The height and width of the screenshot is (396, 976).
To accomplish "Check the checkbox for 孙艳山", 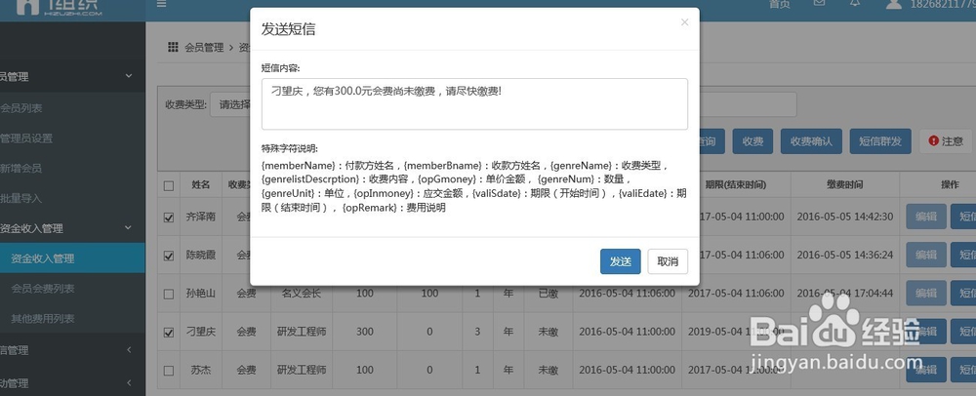I will 169,294.
